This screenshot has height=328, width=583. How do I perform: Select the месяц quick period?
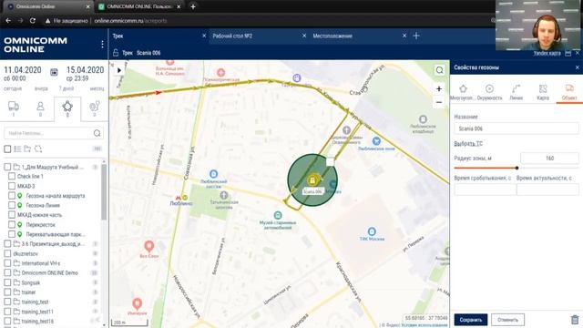(97, 89)
